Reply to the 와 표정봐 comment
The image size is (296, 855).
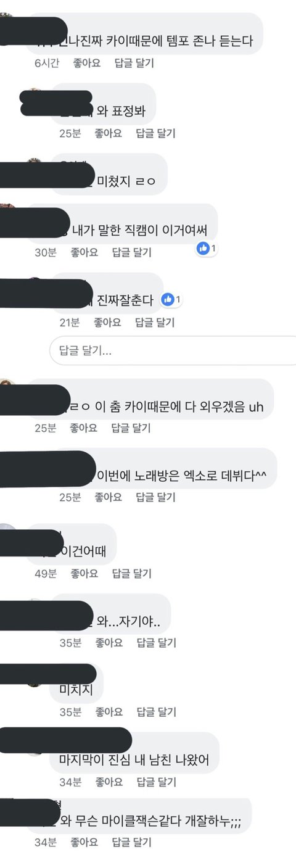click(155, 133)
